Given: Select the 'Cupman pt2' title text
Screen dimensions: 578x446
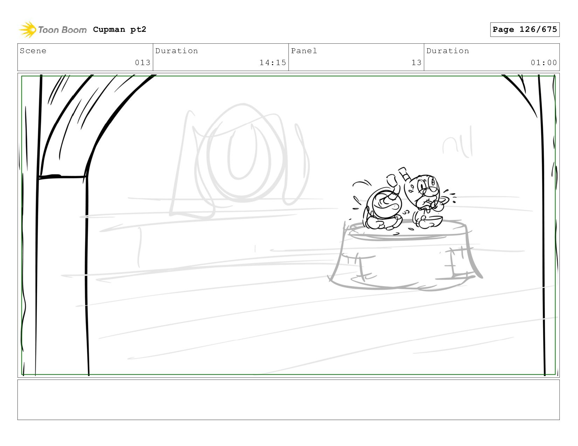Looking at the screenshot, I should pyautogui.click(x=119, y=29).
